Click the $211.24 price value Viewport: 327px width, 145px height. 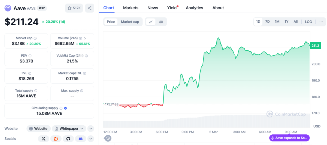pos(22,22)
